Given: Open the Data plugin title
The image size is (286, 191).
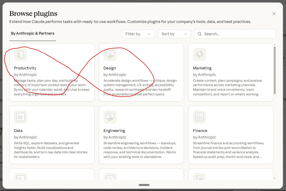Looking at the screenshot, I should [x=18, y=131].
